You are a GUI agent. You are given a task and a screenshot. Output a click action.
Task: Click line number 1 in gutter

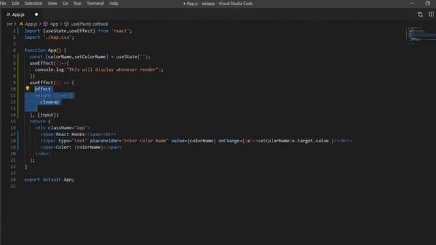click(14, 31)
